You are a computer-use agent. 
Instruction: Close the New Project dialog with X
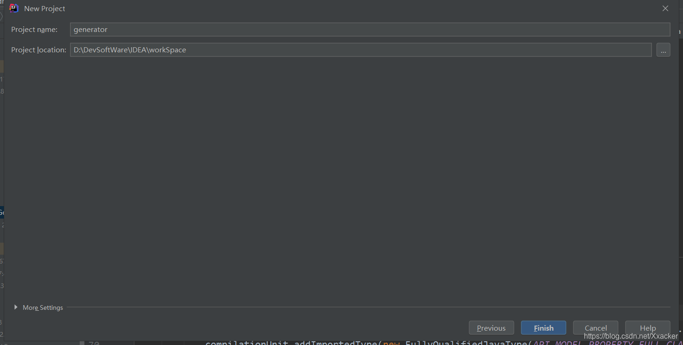click(665, 8)
